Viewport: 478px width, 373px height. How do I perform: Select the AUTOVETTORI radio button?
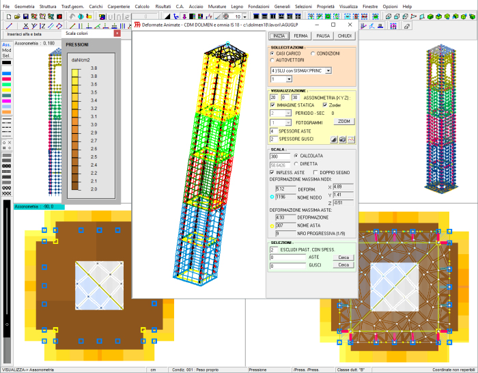click(x=273, y=59)
